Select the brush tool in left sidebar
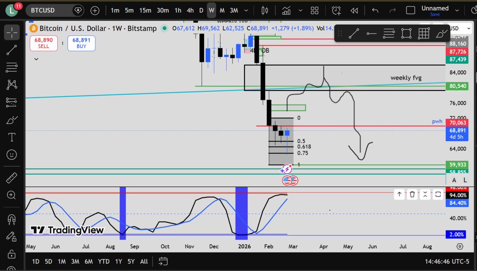The image size is (477, 271). pyautogui.click(x=12, y=120)
